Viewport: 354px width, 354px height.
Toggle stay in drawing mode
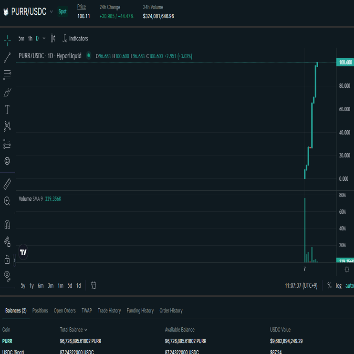7,242
